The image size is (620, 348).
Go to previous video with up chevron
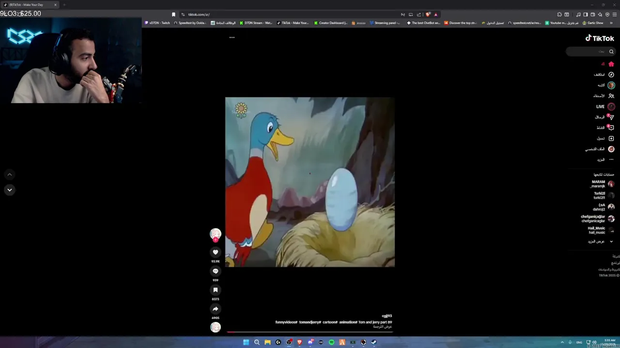click(x=9, y=174)
